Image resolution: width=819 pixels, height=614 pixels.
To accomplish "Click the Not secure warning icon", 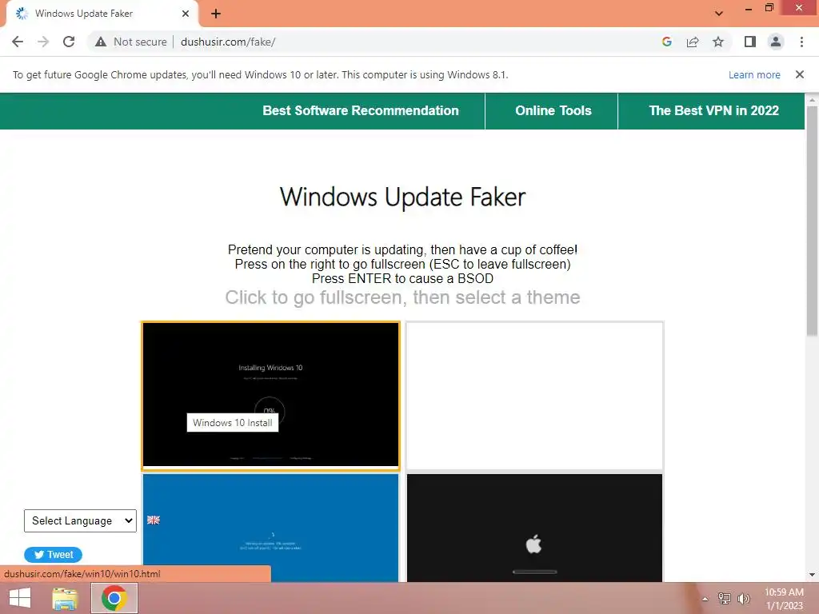I will coord(101,42).
